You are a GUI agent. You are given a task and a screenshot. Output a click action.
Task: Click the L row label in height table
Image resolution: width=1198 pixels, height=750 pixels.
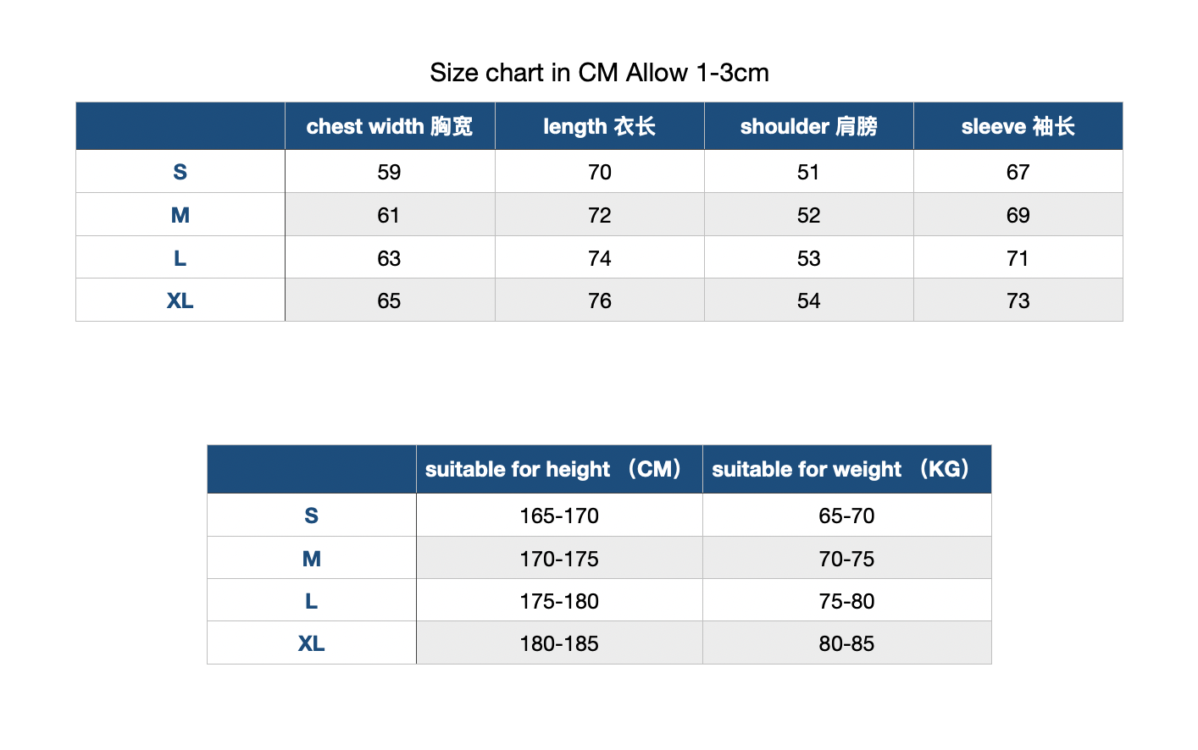coord(312,601)
